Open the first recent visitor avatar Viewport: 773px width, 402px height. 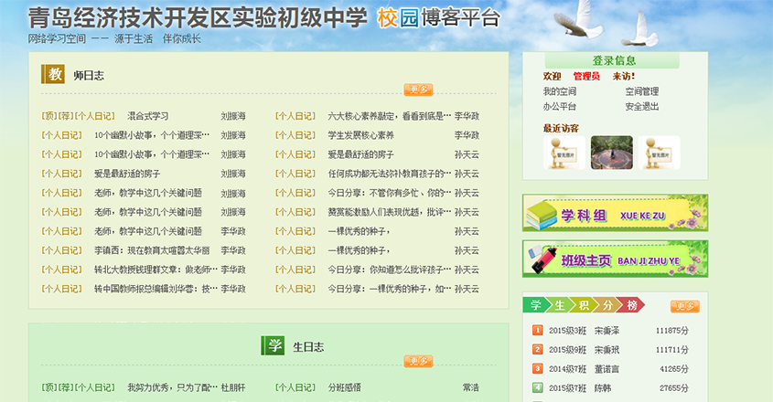pyautogui.click(x=564, y=153)
